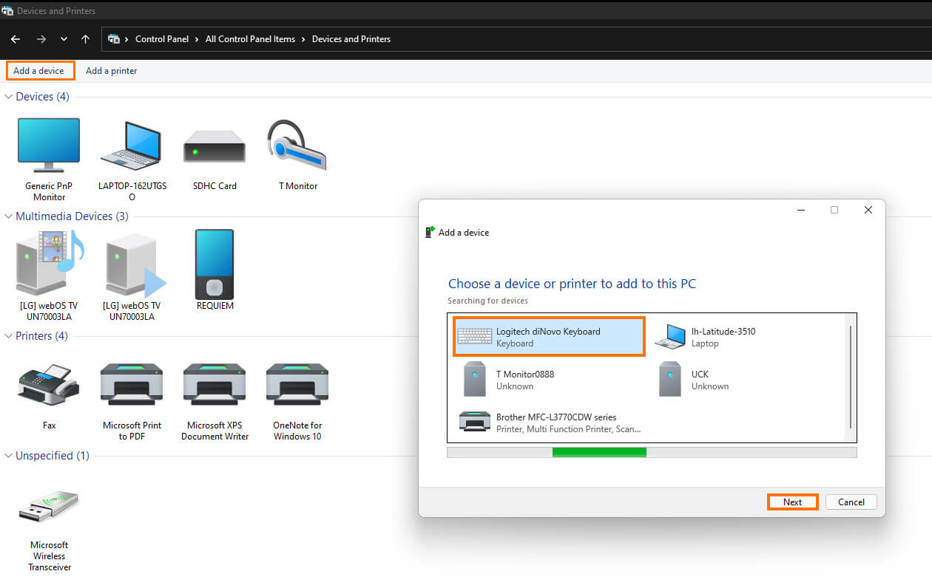
Task: Collapse the Printers (4) group
Action: point(9,336)
